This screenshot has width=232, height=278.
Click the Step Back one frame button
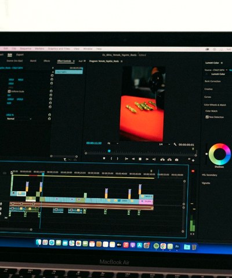click(x=133, y=159)
